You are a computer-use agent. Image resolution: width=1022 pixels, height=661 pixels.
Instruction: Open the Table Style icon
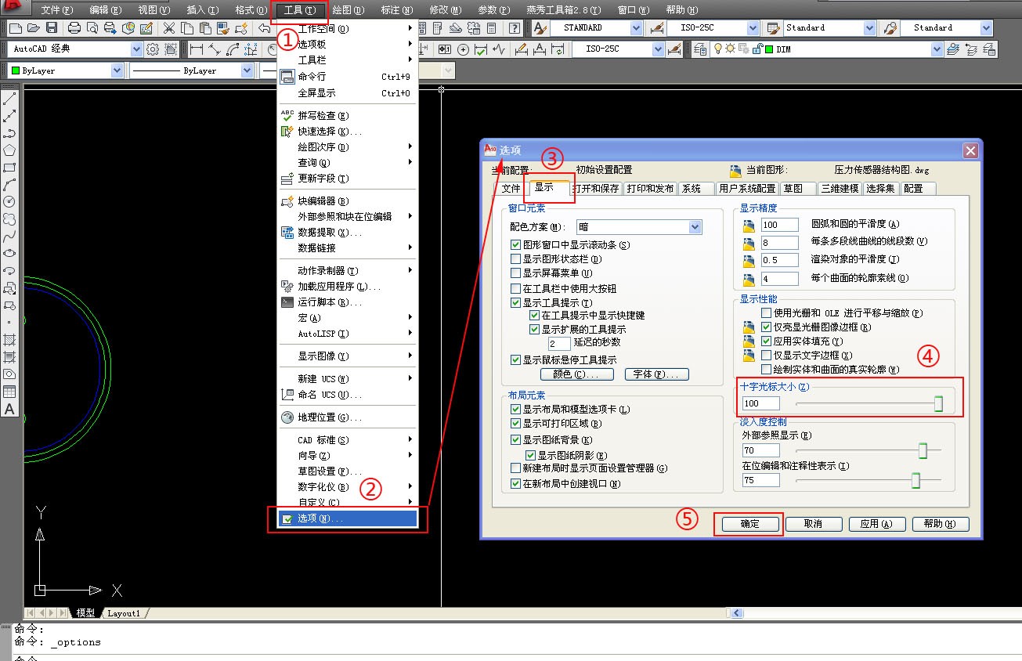[x=774, y=28]
